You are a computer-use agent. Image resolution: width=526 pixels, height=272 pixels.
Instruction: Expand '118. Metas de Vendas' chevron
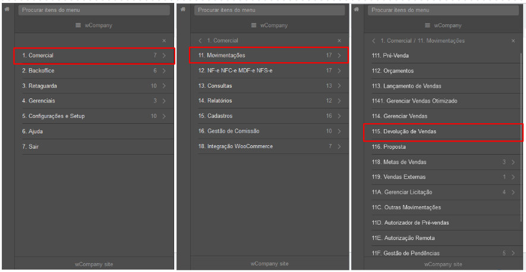[514, 162]
